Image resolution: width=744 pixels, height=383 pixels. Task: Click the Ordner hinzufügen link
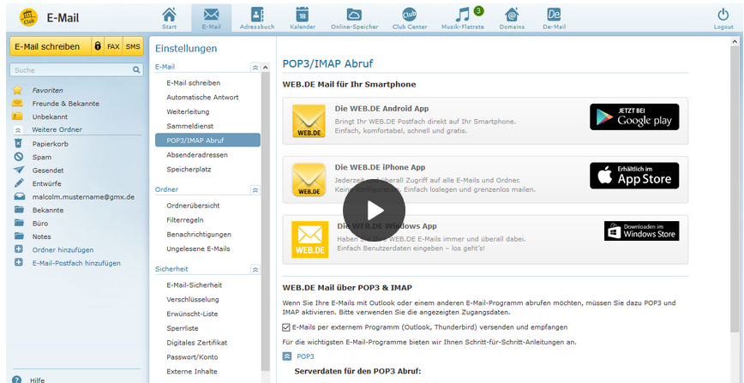click(x=63, y=249)
